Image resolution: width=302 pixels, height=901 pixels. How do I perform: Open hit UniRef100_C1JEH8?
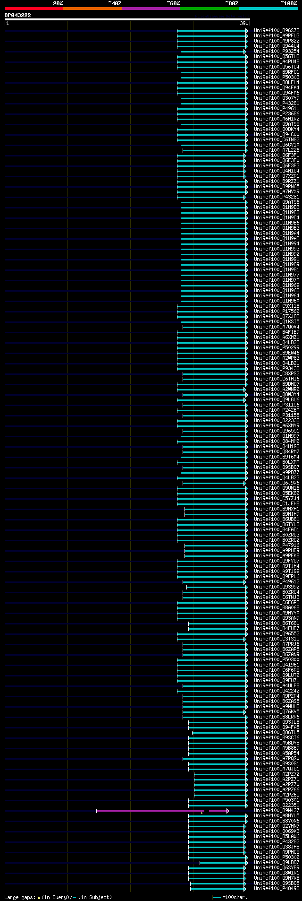point(277,504)
